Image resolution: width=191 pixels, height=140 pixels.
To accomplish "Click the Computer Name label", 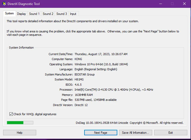I will coord(62,59).
